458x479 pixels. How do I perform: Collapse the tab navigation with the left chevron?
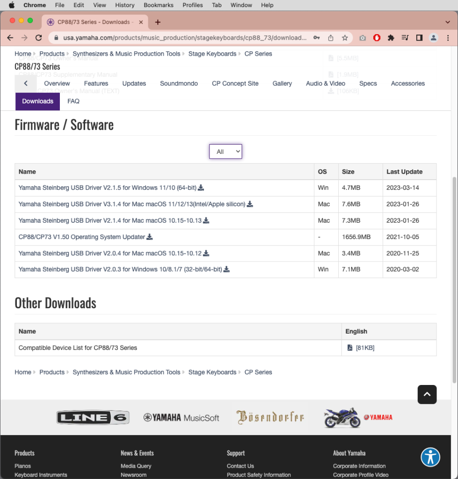click(x=26, y=83)
